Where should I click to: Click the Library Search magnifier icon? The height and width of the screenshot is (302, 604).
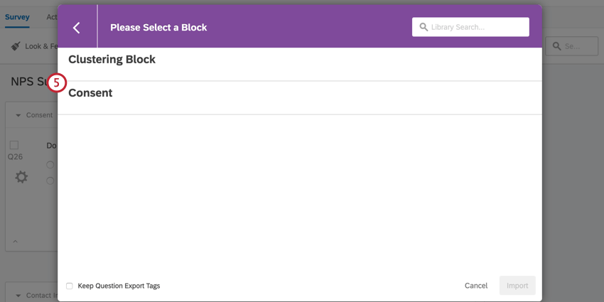(424, 27)
